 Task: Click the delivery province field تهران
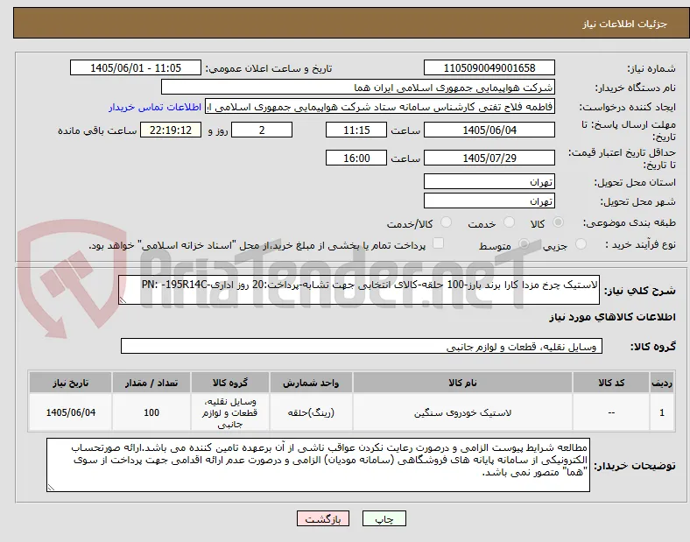coord(489,182)
